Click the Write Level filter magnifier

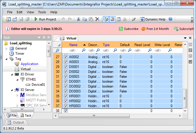coord(170,50)
